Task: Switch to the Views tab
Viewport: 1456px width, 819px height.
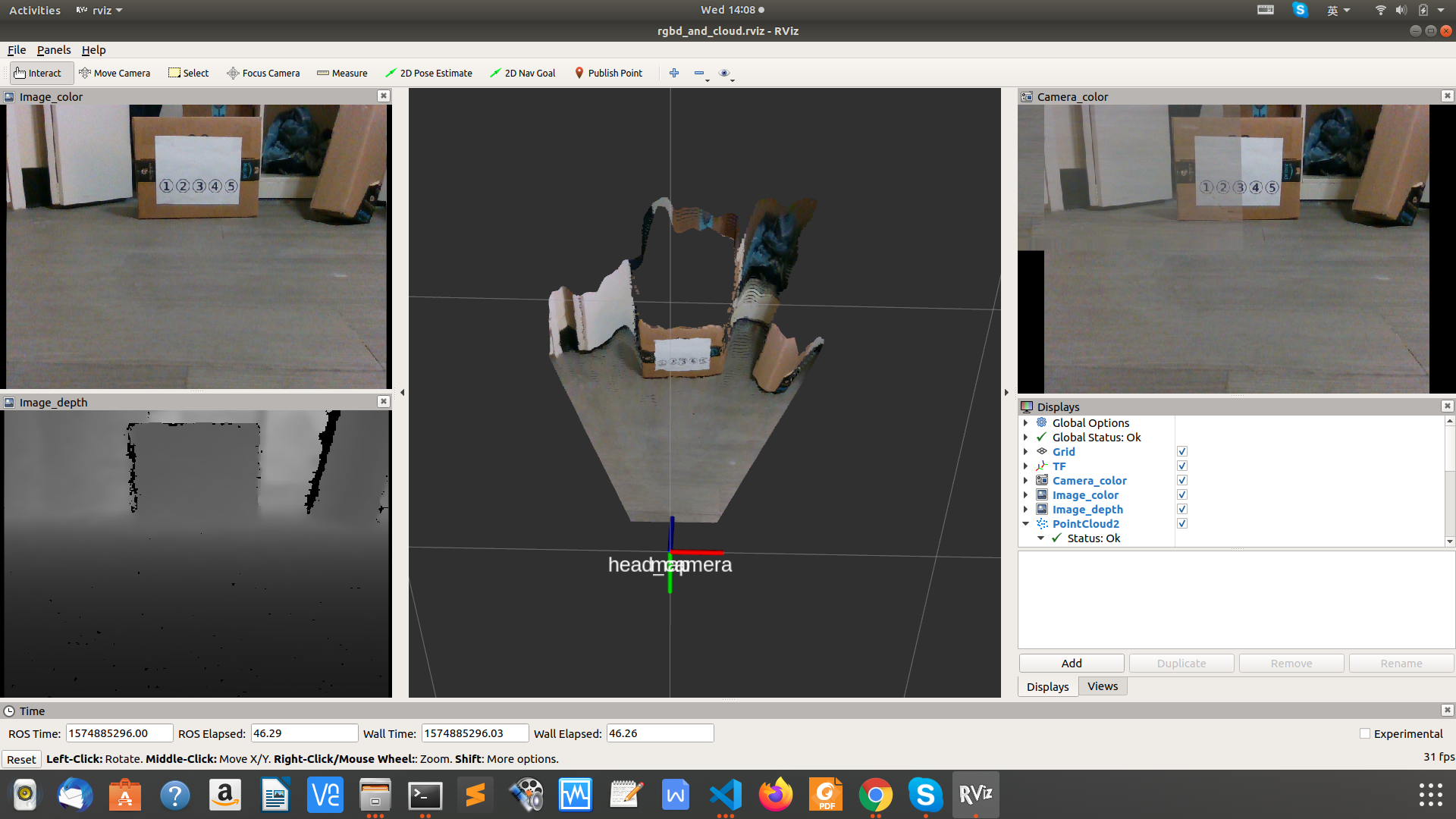Action: 1102,686
